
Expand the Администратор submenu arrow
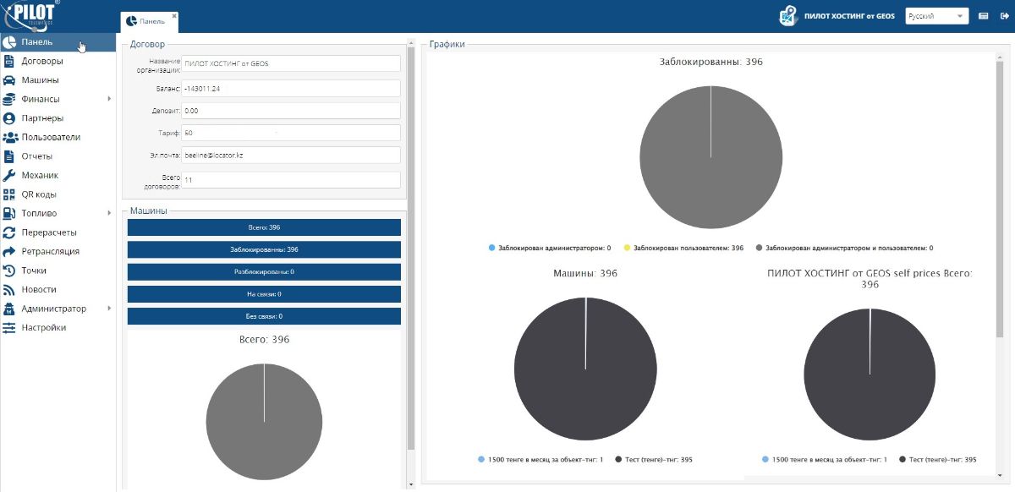pyautogui.click(x=109, y=309)
